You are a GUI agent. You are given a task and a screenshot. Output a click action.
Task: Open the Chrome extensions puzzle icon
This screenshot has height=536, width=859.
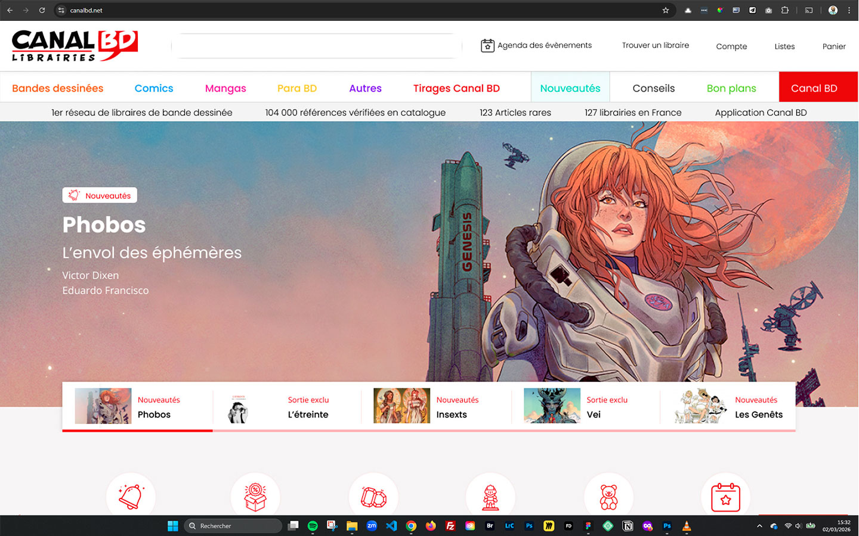[785, 10]
